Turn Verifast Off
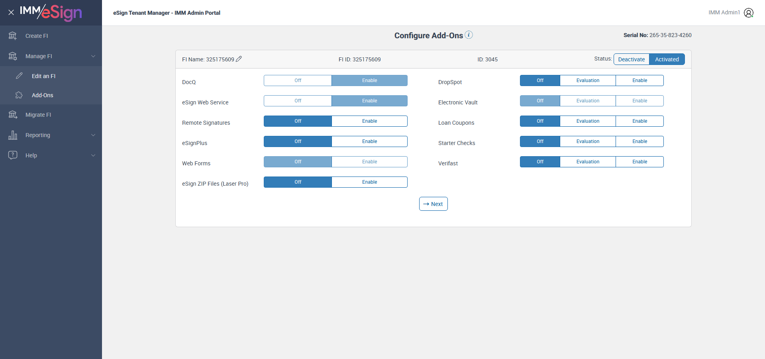The width and height of the screenshot is (765, 359). [x=540, y=162]
